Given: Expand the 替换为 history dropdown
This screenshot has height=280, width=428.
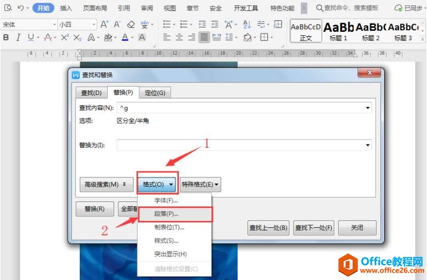Looking at the screenshot, I should coord(367,145).
